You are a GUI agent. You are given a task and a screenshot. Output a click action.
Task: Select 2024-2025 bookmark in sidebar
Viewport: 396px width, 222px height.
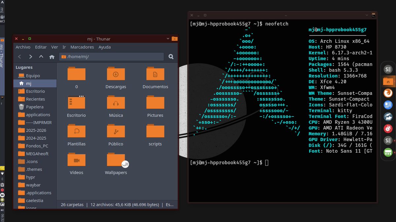[x=35, y=138]
